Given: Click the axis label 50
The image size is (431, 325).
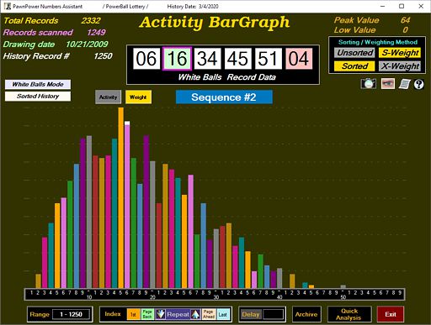Looking at the screenshot, I should pos(343,297).
